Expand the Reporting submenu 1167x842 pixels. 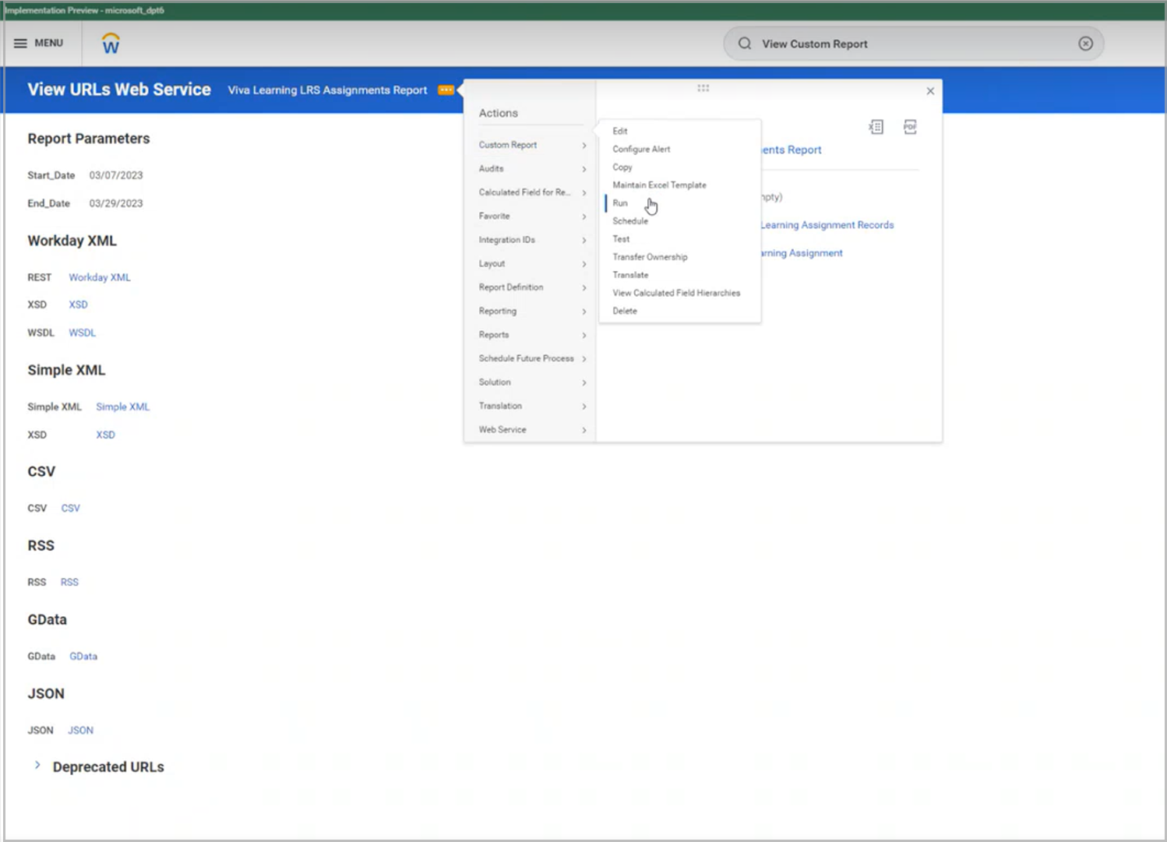tap(532, 311)
